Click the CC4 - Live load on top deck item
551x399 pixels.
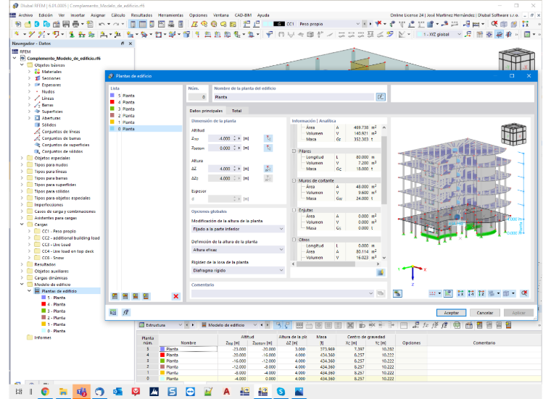coord(68,251)
